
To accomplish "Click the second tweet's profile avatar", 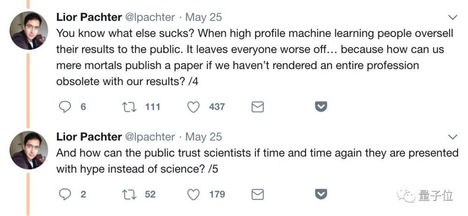I will pos(29,149).
